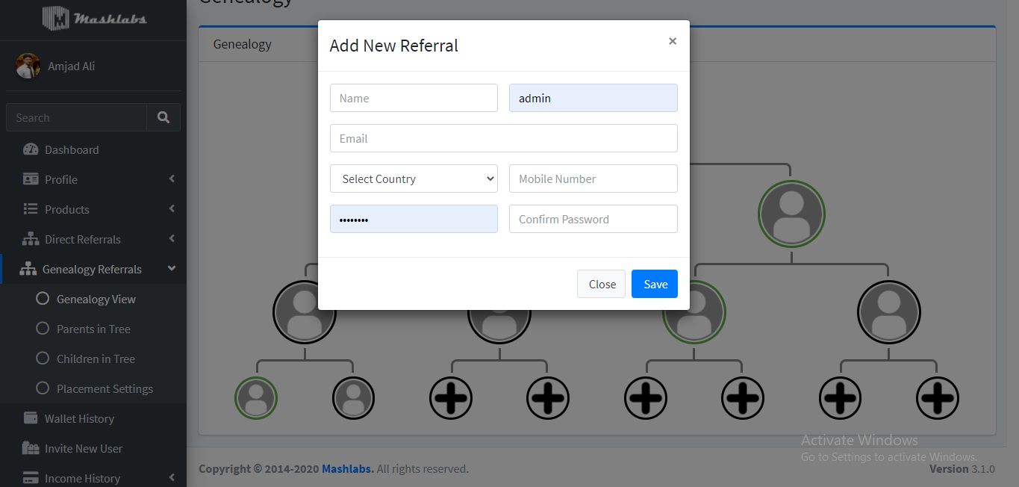
Task: Click the Email input field
Action: (504, 138)
